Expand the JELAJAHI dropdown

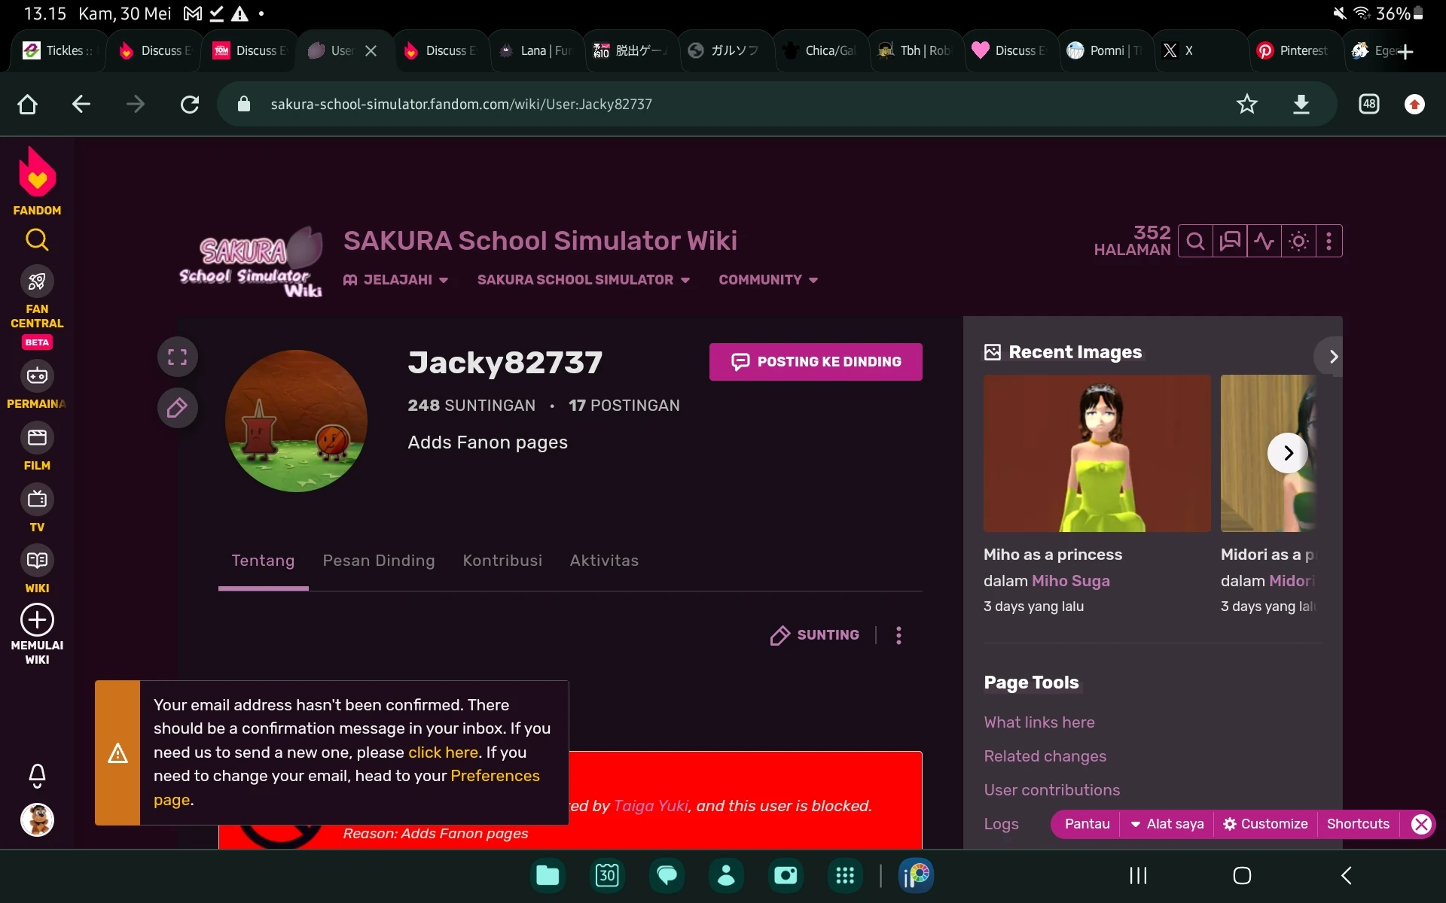pyautogui.click(x=397, y=279)
